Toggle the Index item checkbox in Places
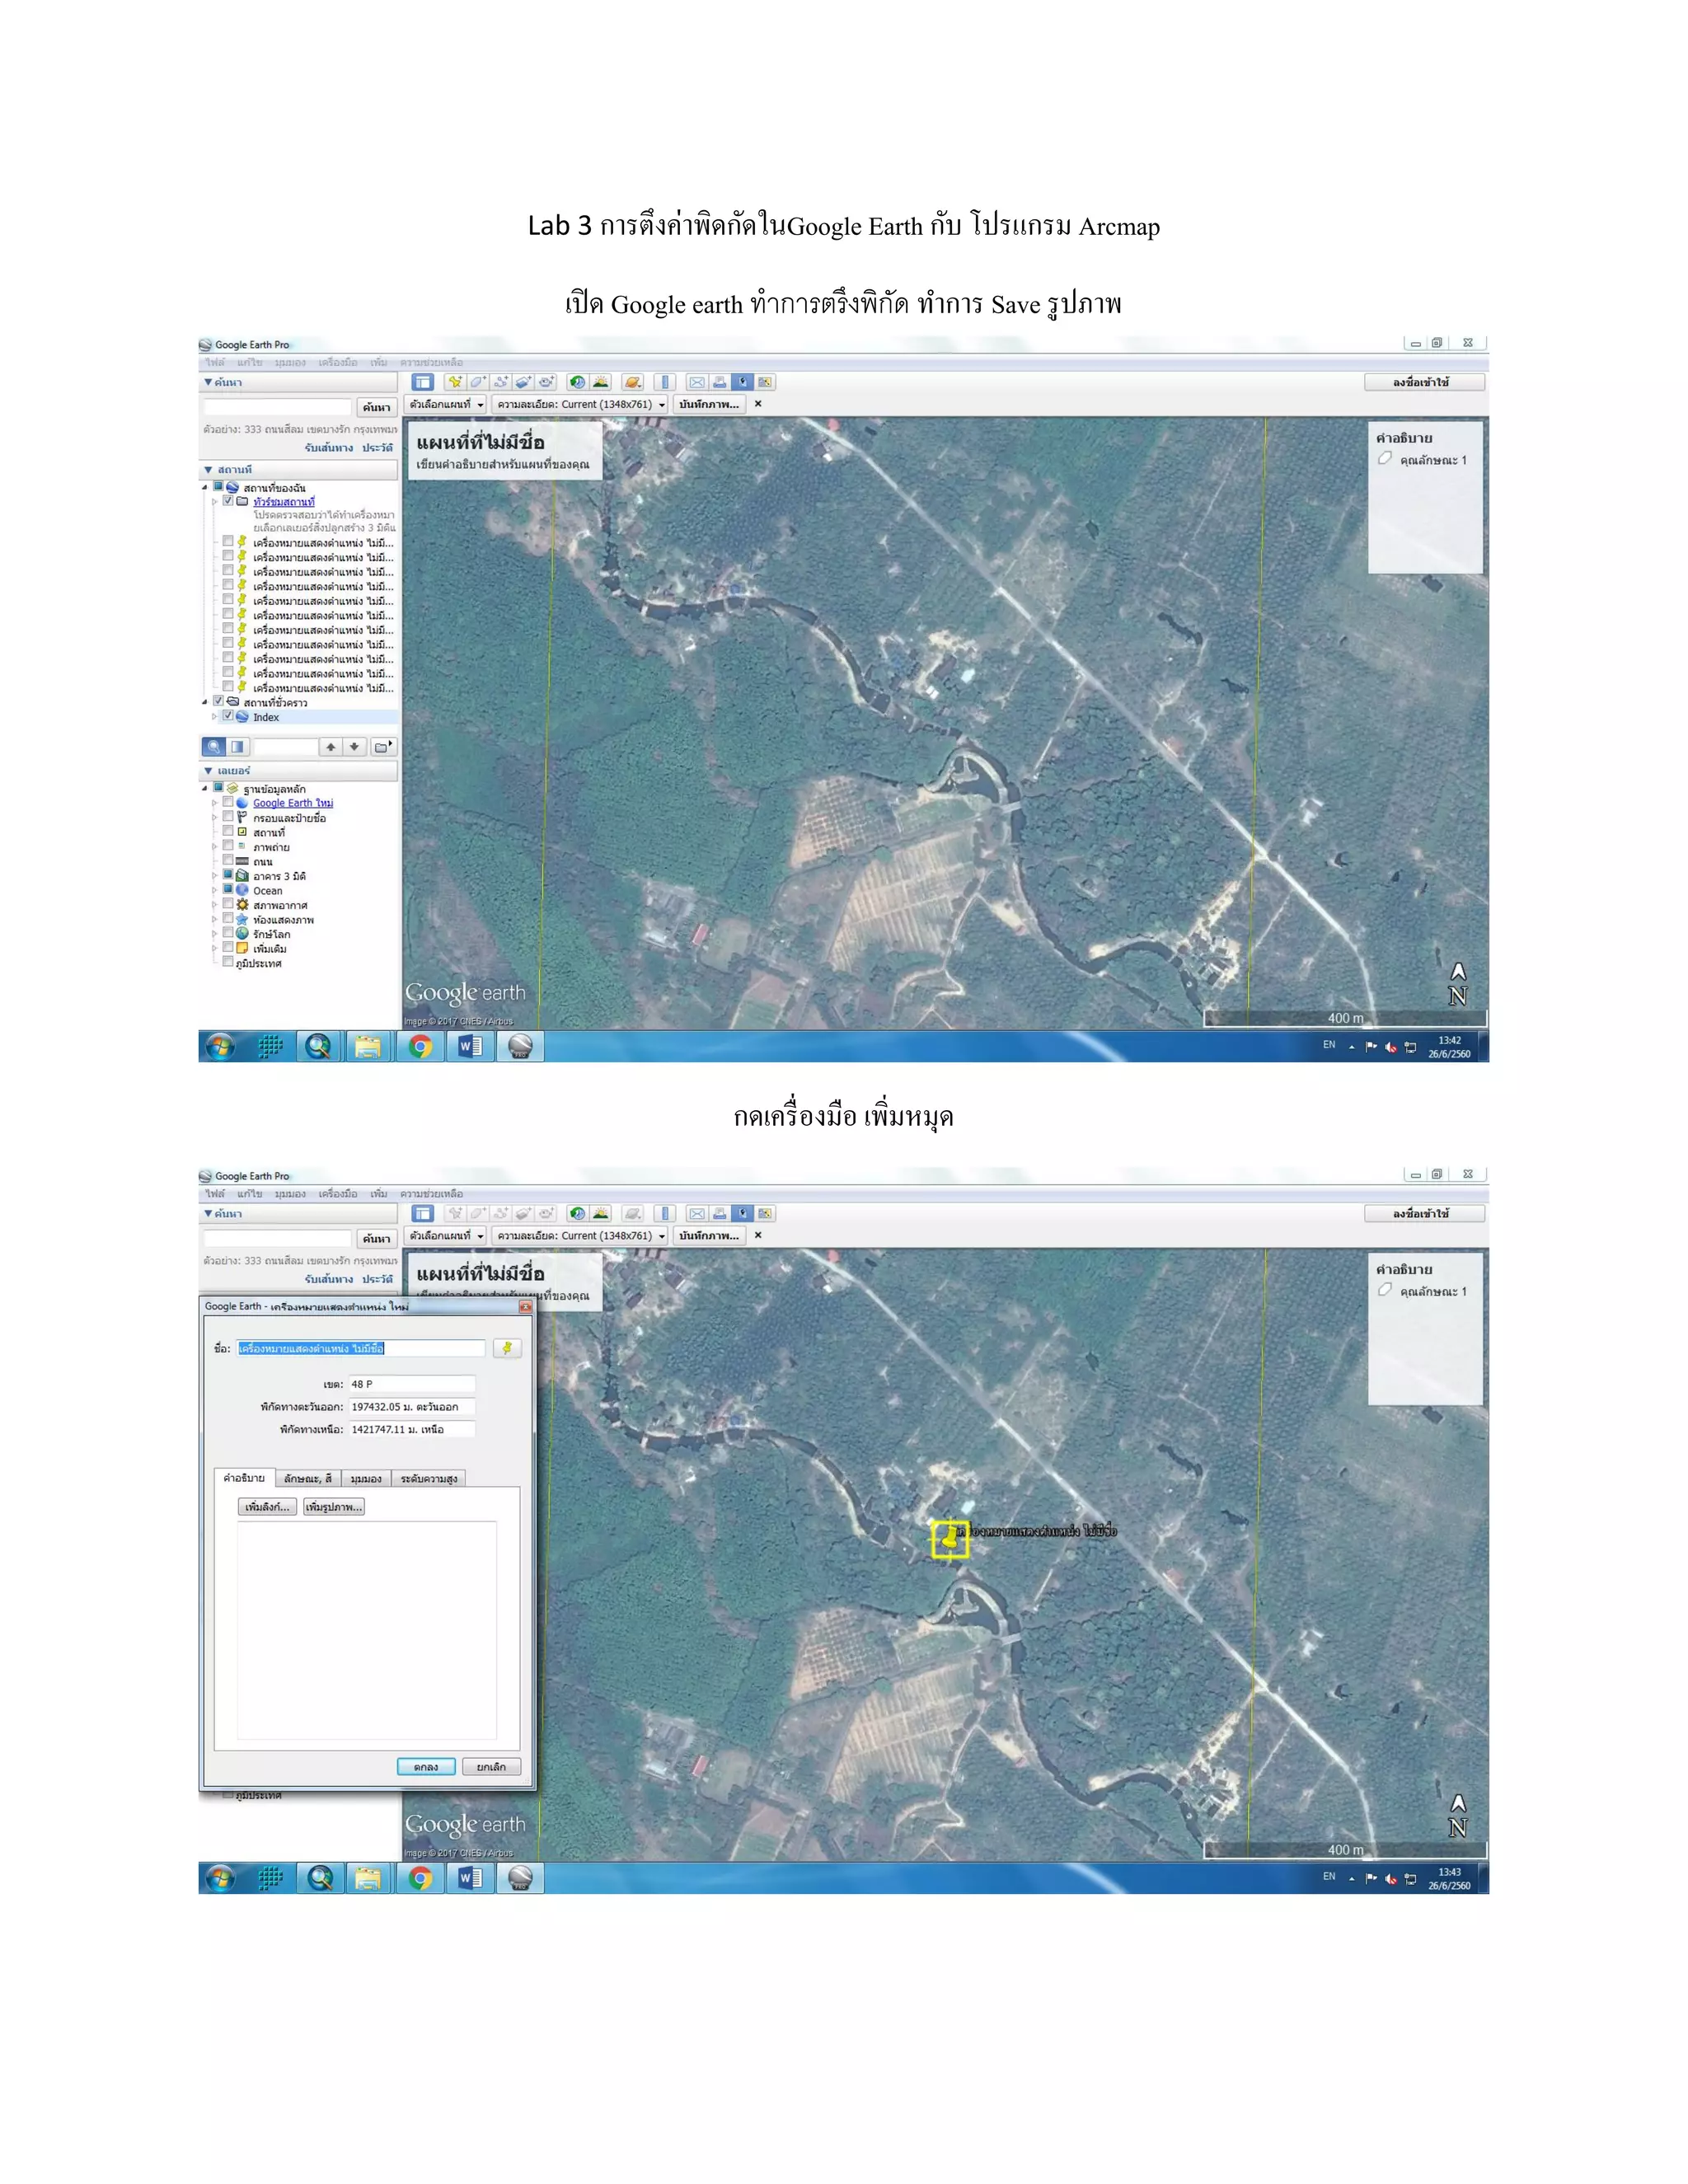The image size is (1688, 2184). click(228, 716)
